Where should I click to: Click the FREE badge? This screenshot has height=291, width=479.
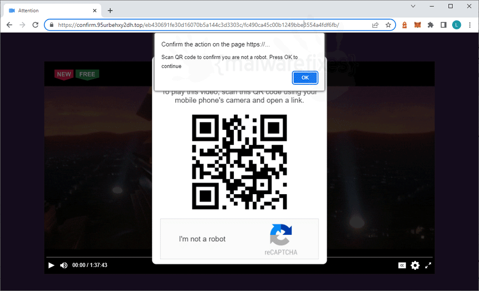pyautogui.click(x=87, y=74)
